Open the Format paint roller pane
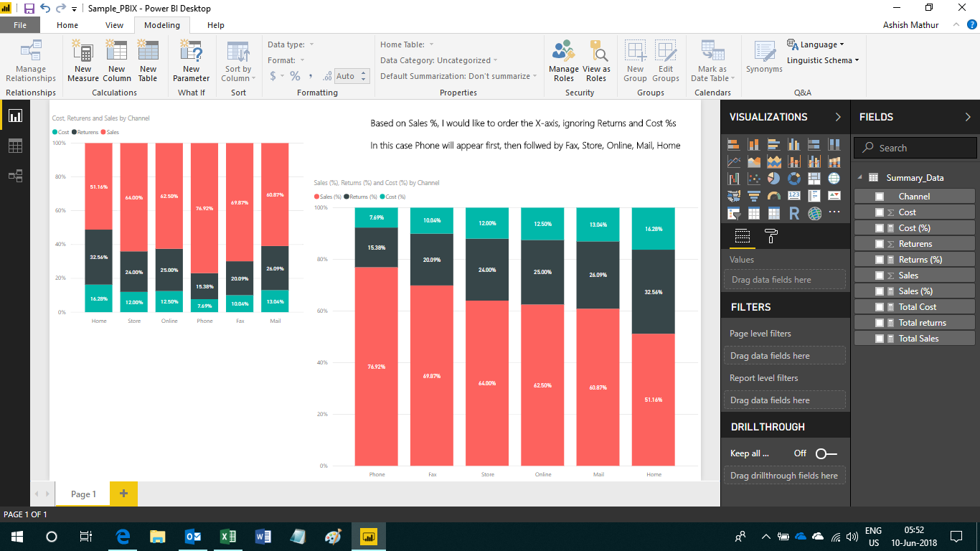 point(771,236)
